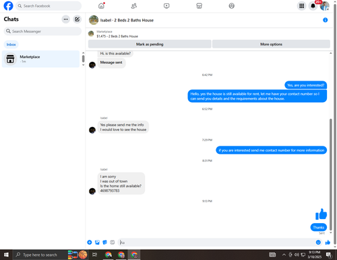Open the taskbar clock and date

[x=315, y=255]
